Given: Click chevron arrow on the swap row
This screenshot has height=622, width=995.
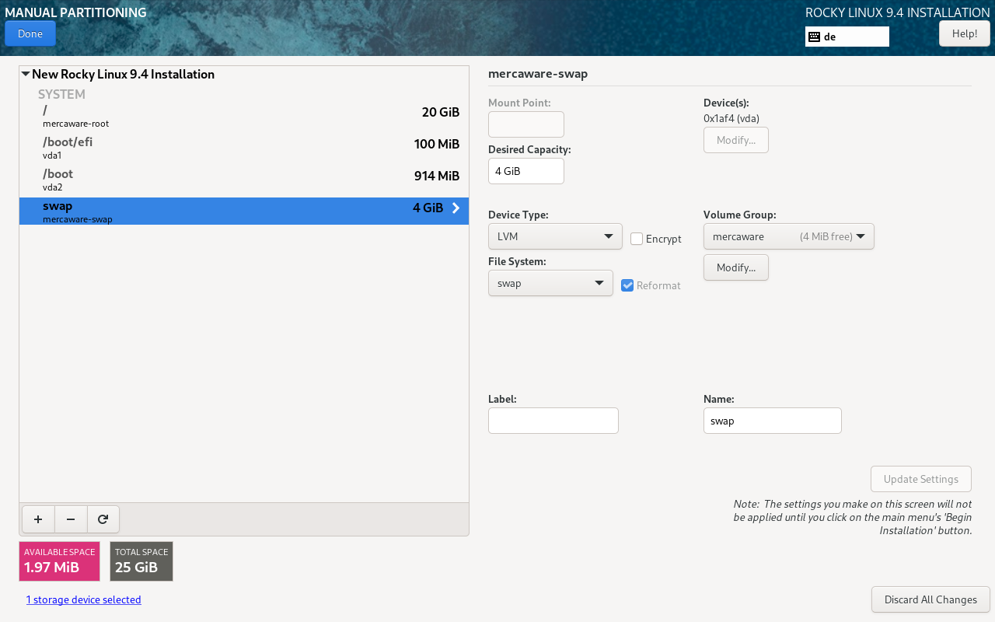Looking at the screenshot, I should 456,208.
